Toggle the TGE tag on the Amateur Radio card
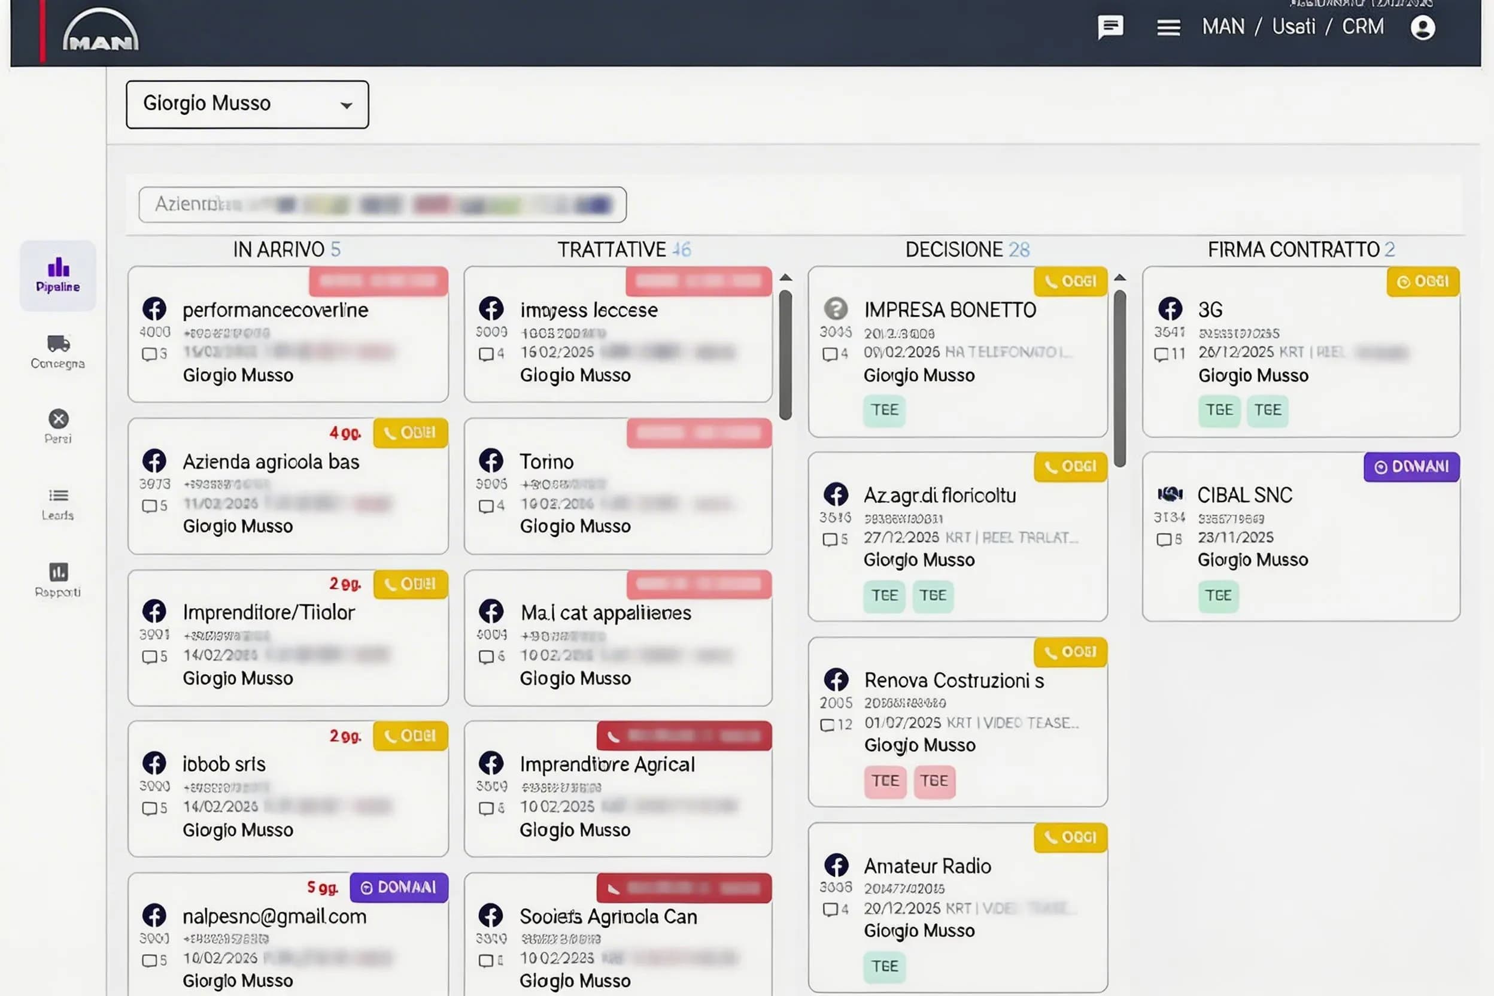 point(884,965)
